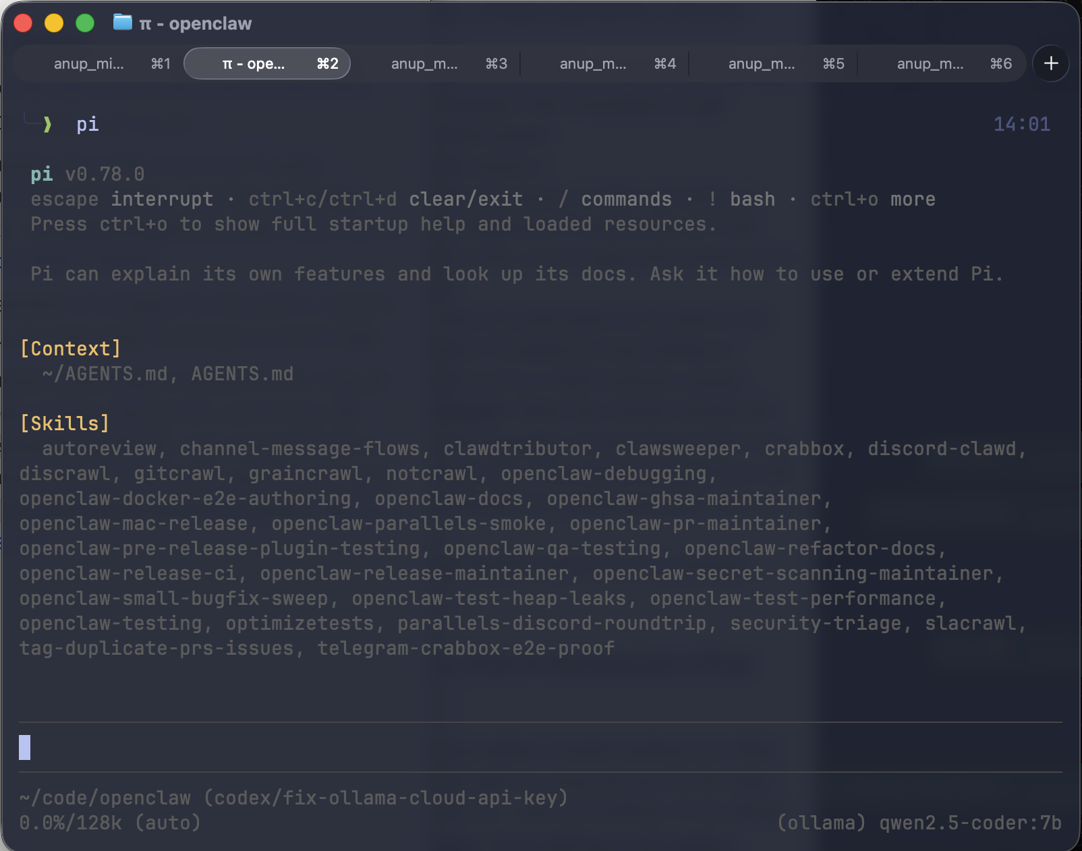The image size is (1082, 851).
Task: Click the 14:01 timestamp
Action: point(1022,124)
